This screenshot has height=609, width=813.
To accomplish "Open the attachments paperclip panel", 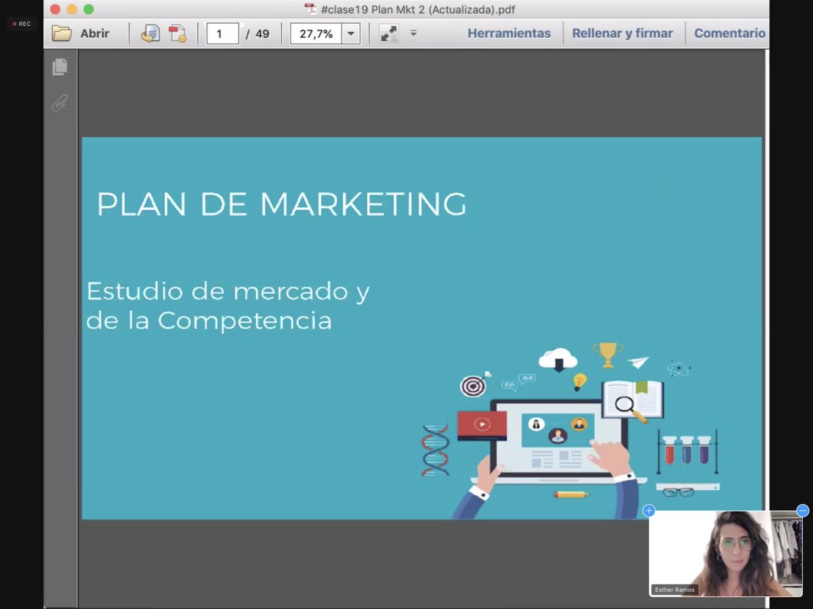I will click(60, 102).
